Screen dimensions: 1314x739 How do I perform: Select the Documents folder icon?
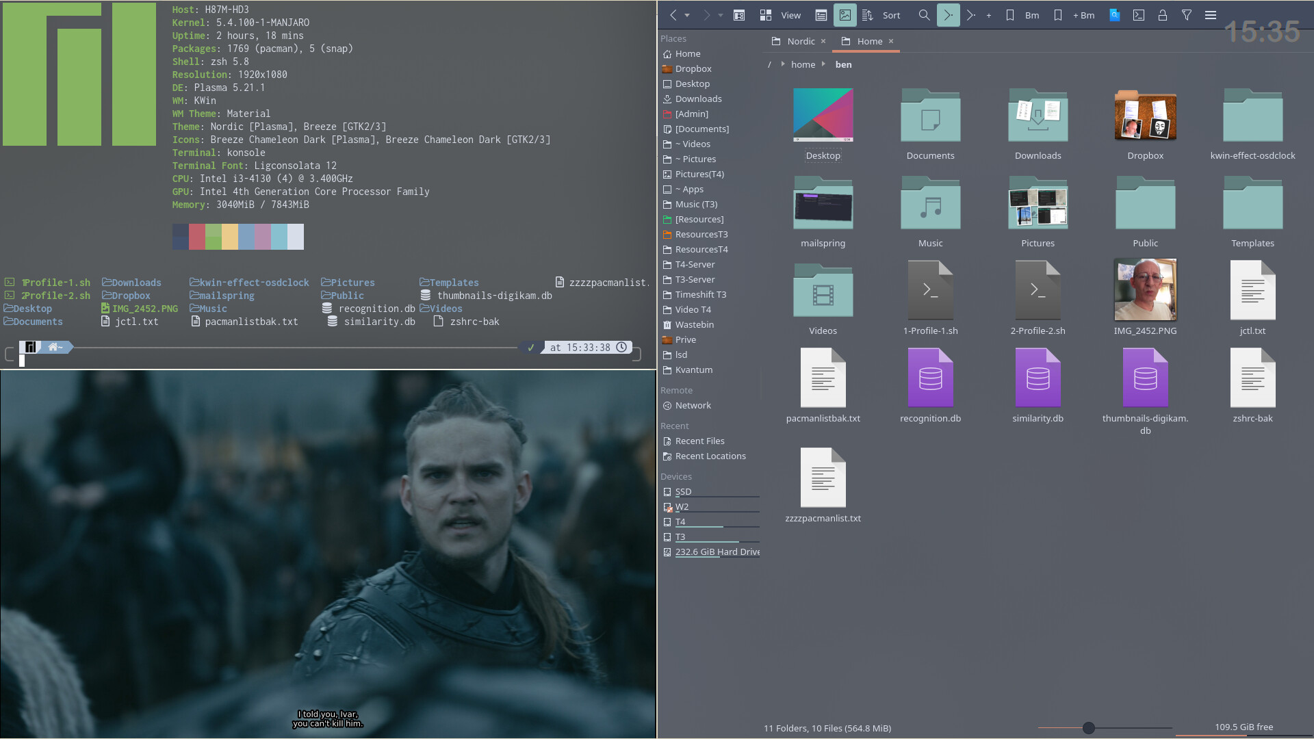point(930,115)
